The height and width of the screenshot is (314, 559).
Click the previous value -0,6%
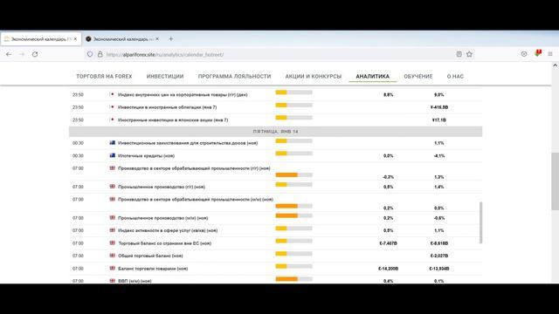(x=438, y=218)
